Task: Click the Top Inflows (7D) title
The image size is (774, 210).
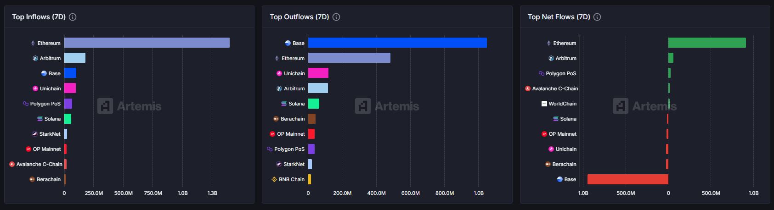Action: (39, 17)
